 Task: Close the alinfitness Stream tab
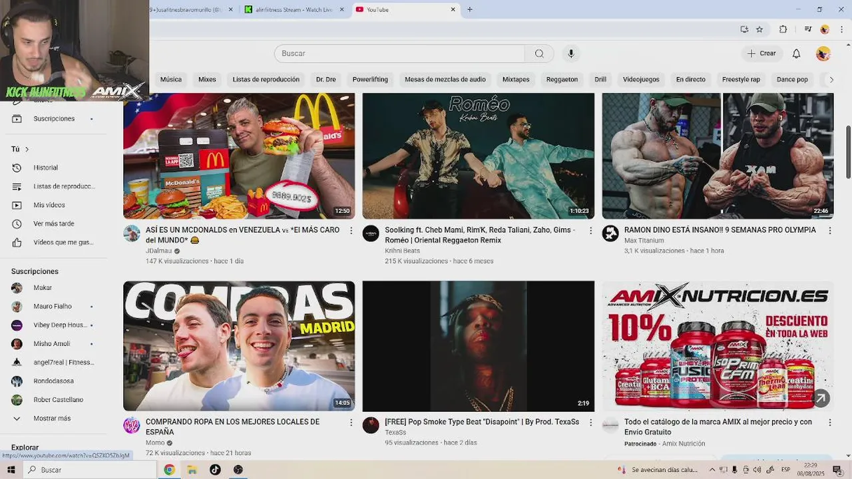[342, 9]
